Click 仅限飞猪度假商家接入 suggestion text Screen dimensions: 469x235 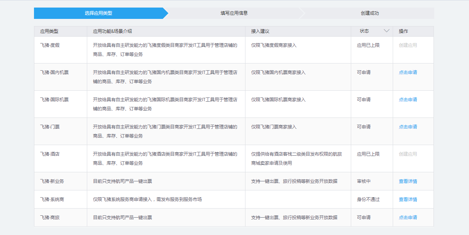click(x=274, y=45)
